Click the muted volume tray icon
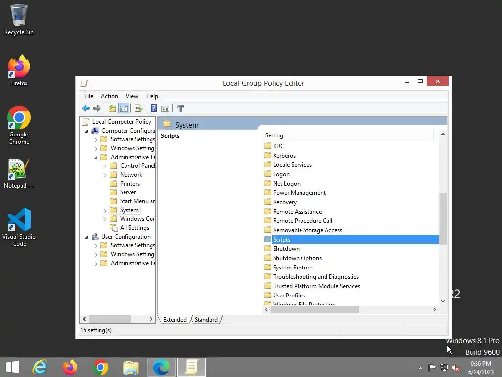Image resolution: width=502 pixels, height=377 pixels. coord(456,368)
